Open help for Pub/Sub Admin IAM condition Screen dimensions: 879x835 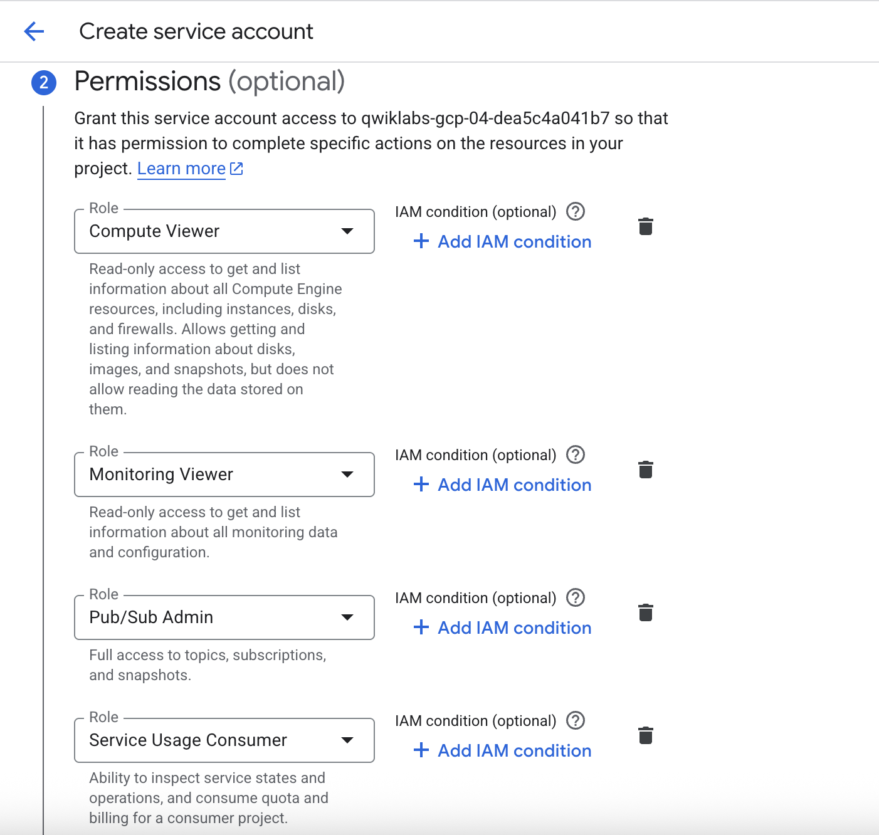point(575,597)
